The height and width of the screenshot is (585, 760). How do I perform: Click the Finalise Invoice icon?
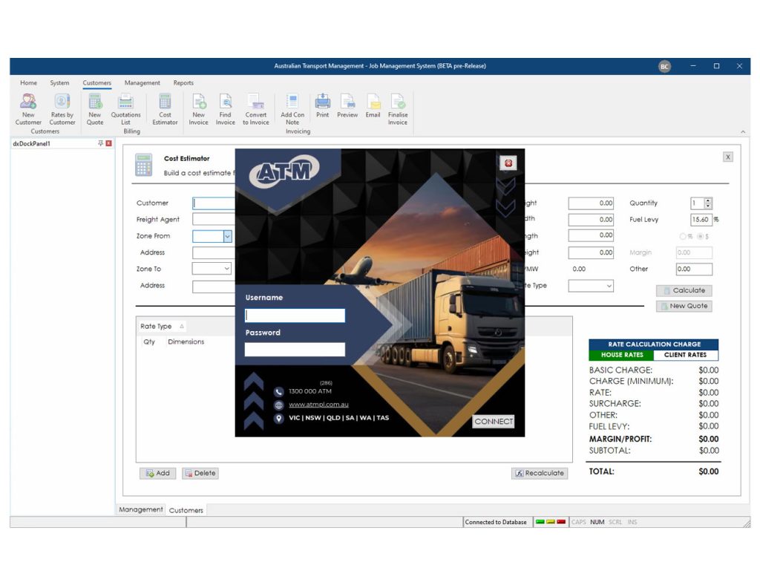(398, 102)
